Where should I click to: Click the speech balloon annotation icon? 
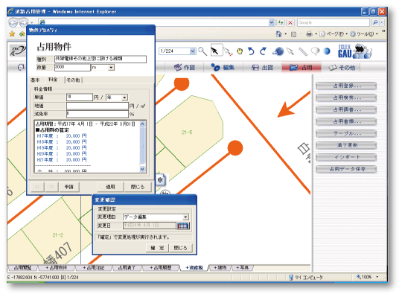pyautogui.click(x=316, y=51)
